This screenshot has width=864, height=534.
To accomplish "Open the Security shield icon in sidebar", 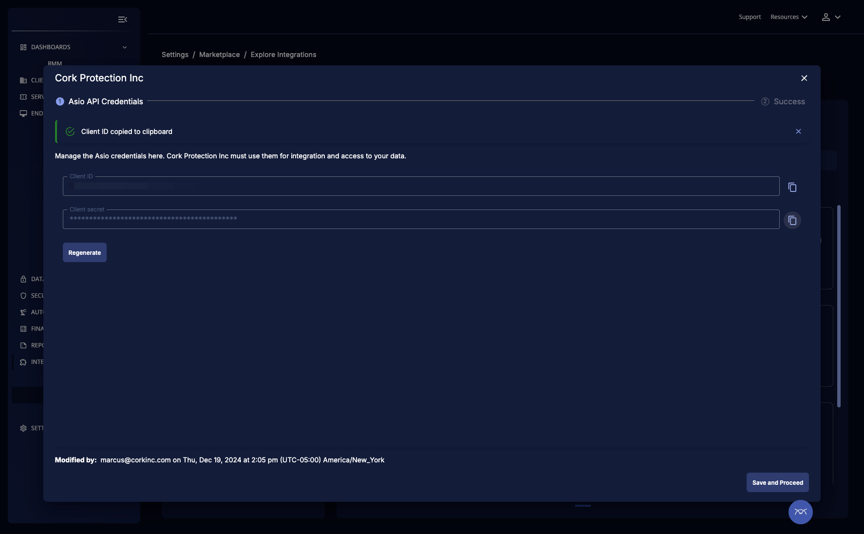I will (23, 296).
